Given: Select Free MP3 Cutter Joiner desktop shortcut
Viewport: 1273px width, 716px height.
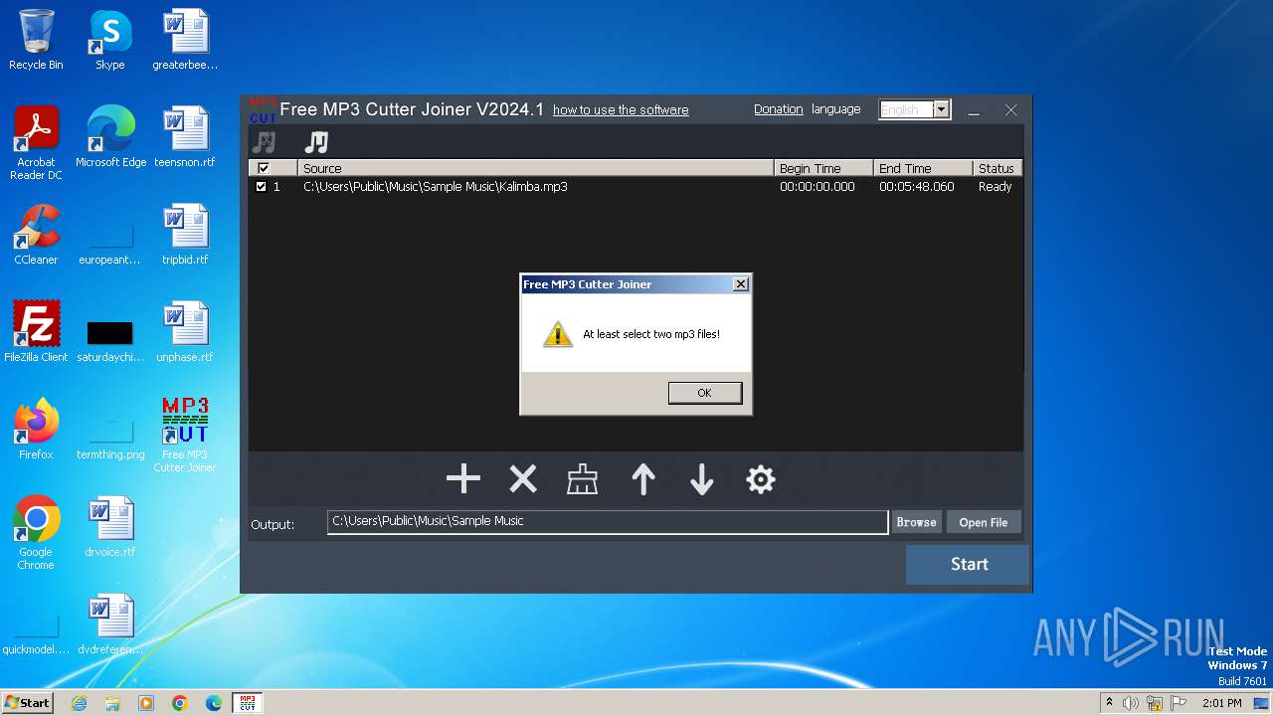Looking at the screenshot, I should [185, 436].
